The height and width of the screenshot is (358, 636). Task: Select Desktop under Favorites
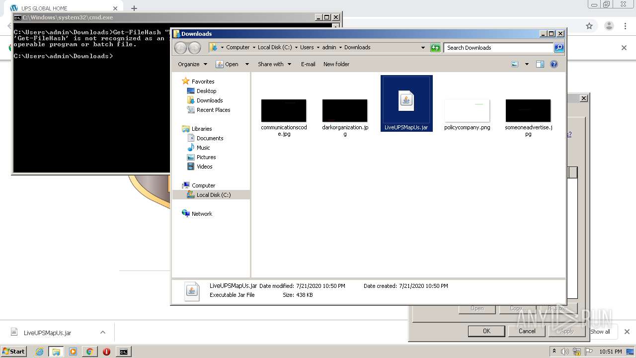[206, 91]
